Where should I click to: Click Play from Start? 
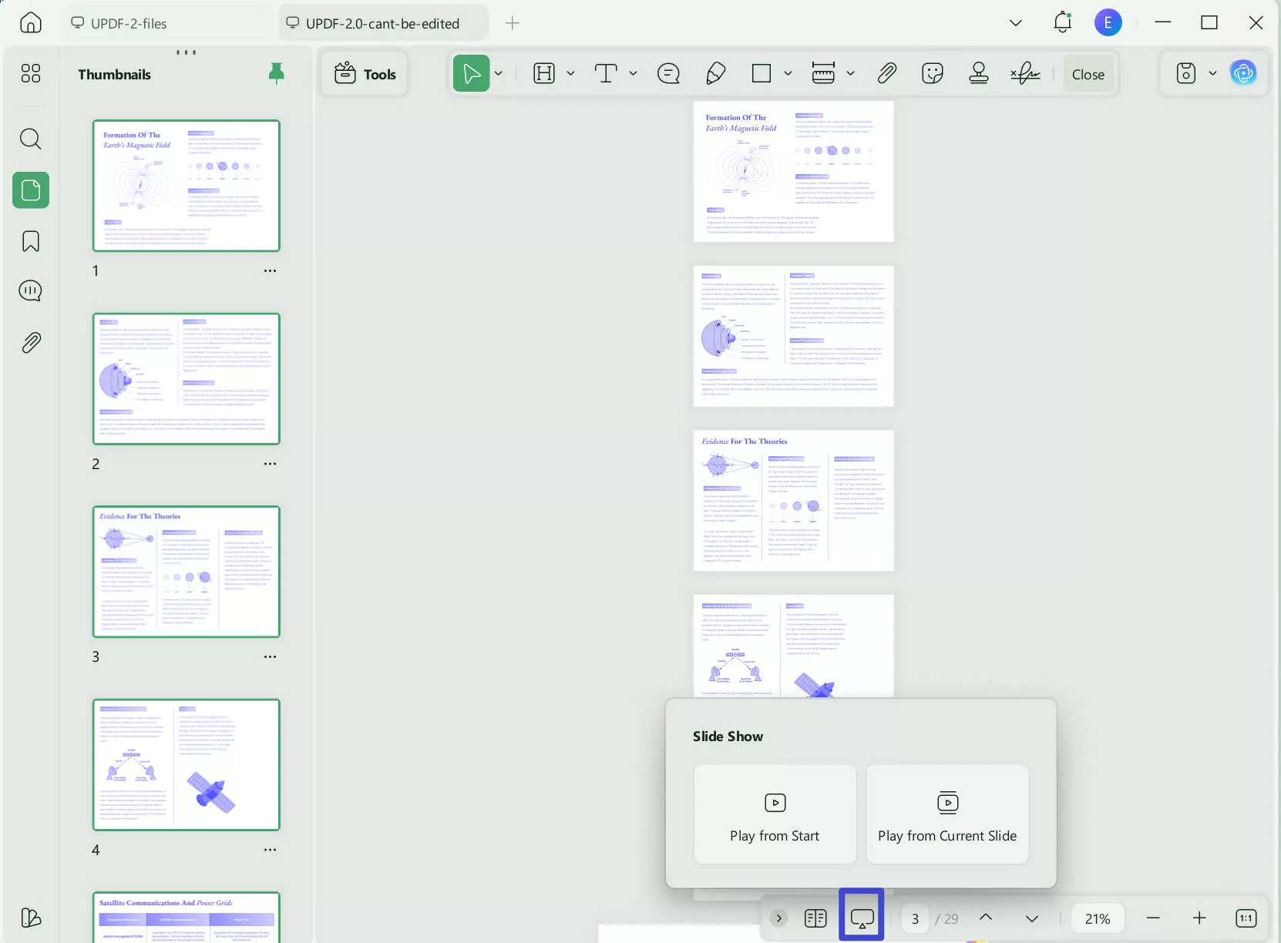click(x=775, y=814)
